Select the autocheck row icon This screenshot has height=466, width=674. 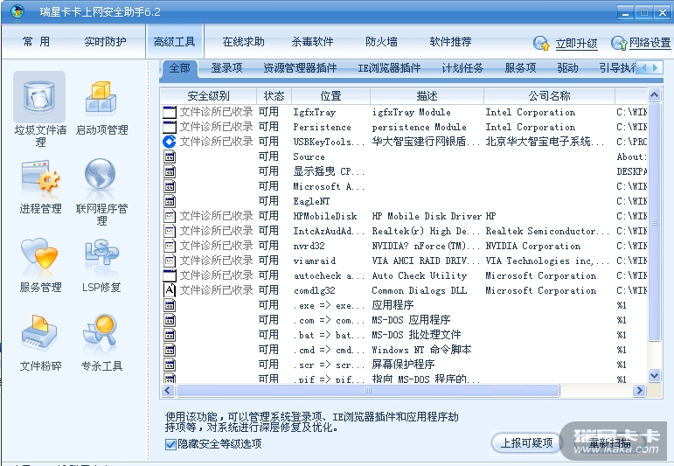pos(170,275)
